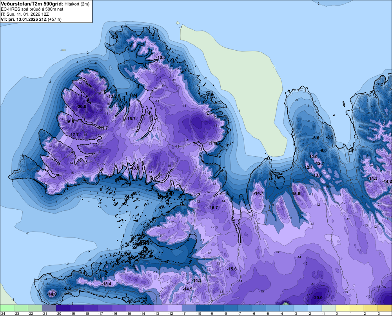This screenshot has width=392, height=316.
Task: Click the 'EC-HRES spá brúuð á 500m net' line
Action: pos(32,9)
